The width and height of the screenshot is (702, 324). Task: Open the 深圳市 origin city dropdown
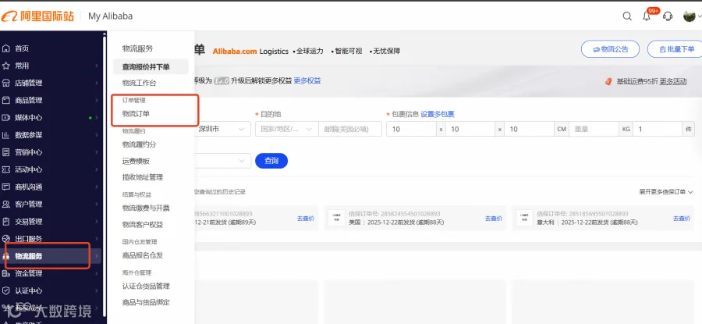pos(222,129)
